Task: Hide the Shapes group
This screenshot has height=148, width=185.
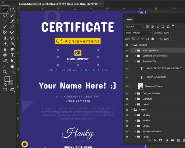Action: pyautogui.click(x=127, y=110)
